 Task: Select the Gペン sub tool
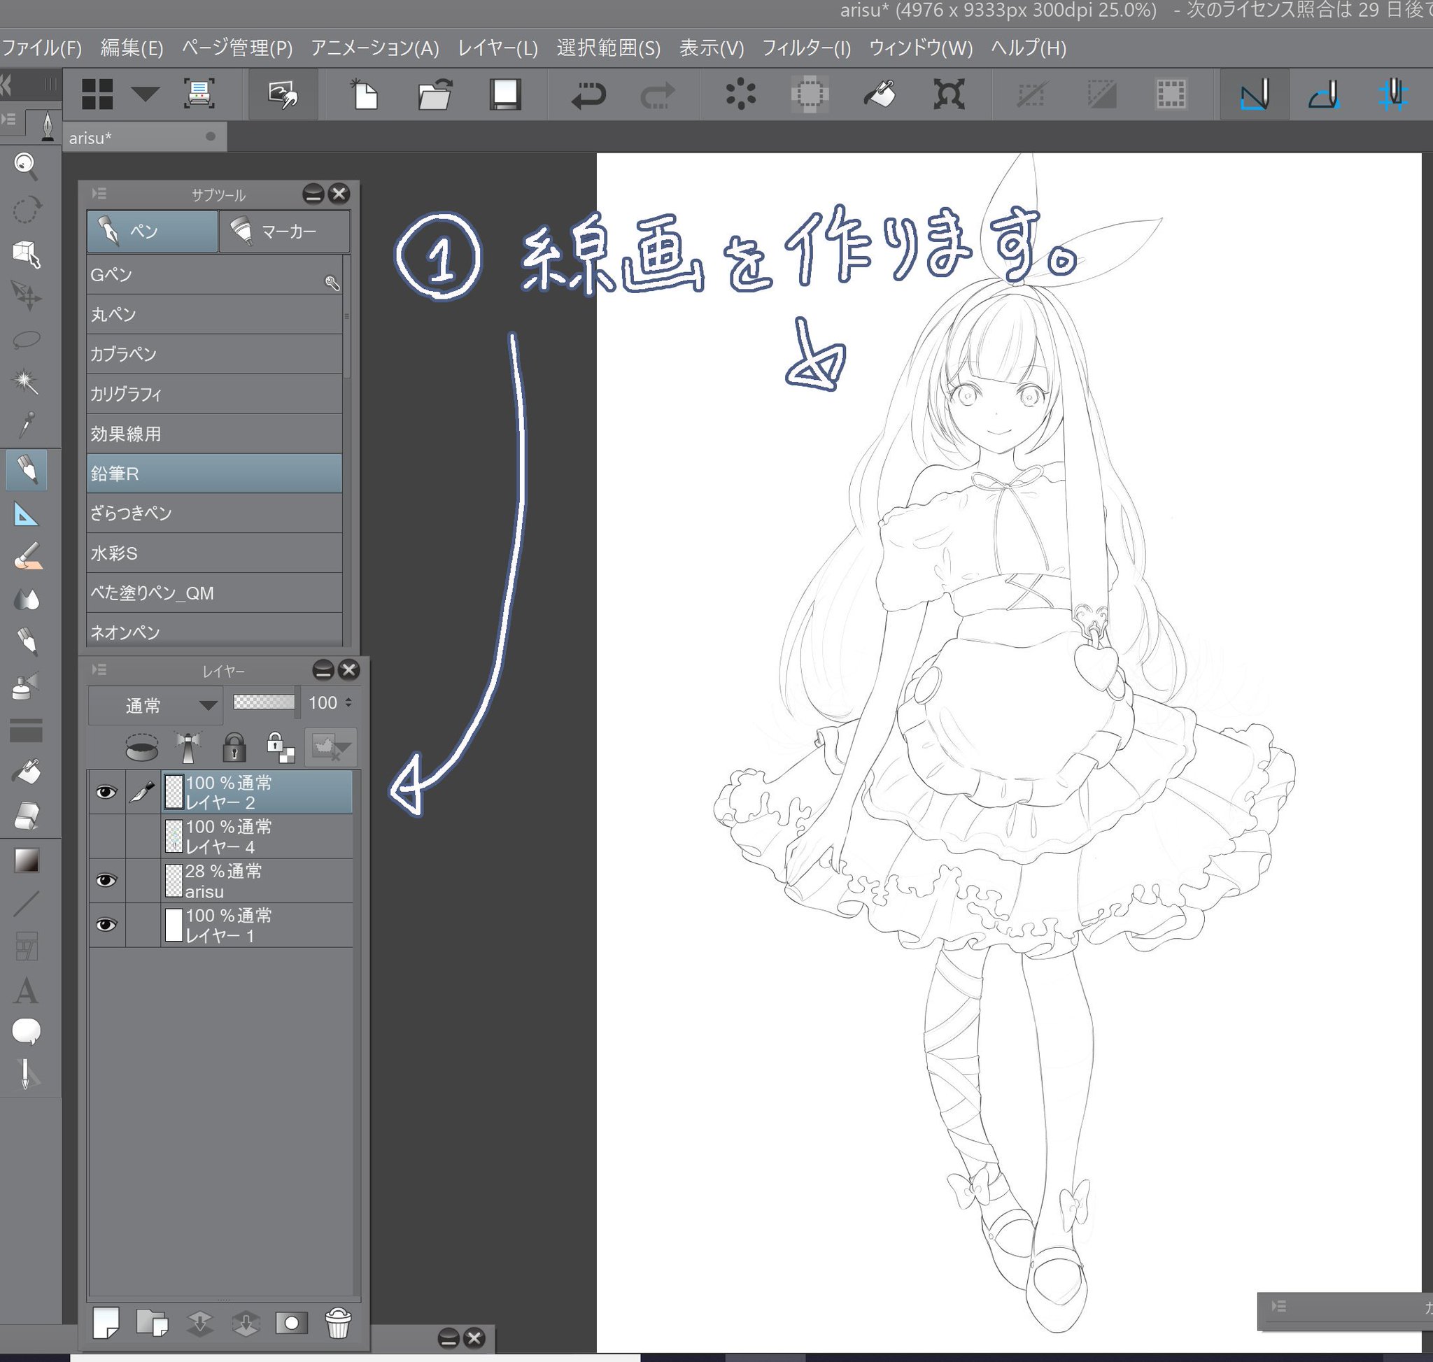[x=214, y=275]
